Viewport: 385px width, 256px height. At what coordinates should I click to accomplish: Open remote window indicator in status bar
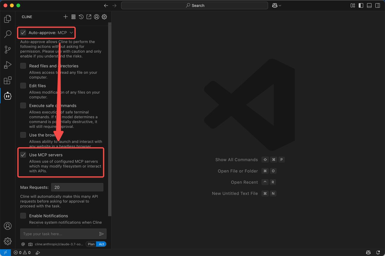pos(5,253)
